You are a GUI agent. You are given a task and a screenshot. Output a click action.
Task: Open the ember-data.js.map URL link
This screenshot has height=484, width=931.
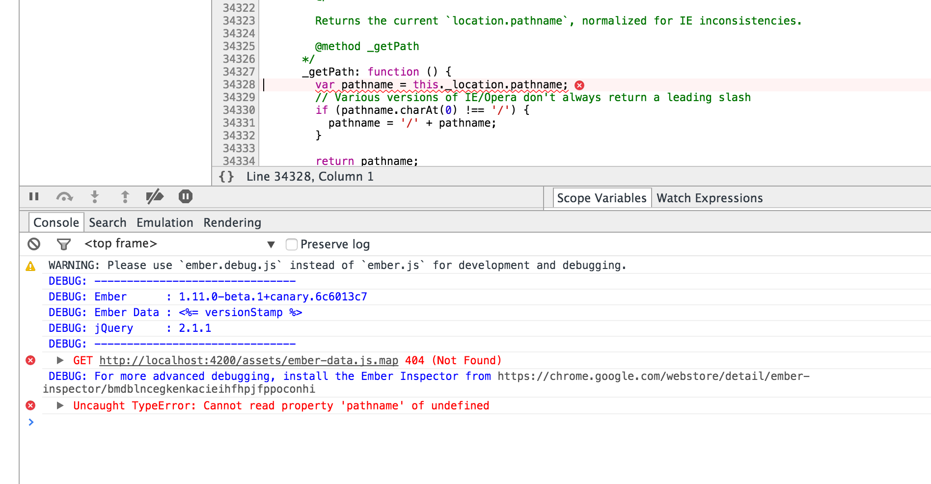click(x=248, y=360)
